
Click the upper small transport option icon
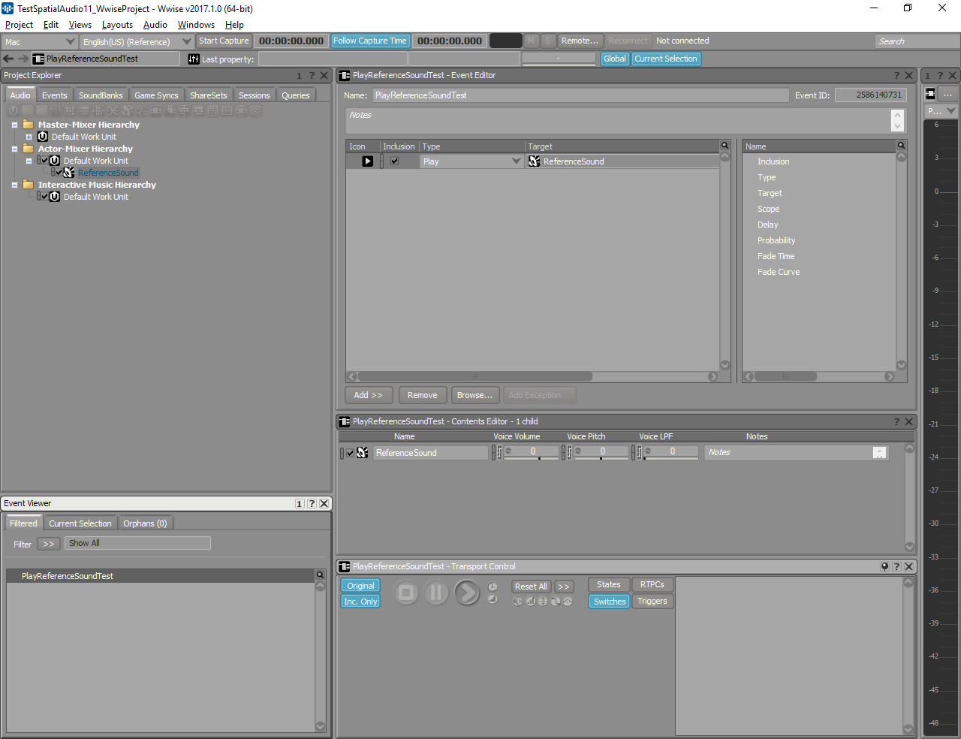[493, 587]
